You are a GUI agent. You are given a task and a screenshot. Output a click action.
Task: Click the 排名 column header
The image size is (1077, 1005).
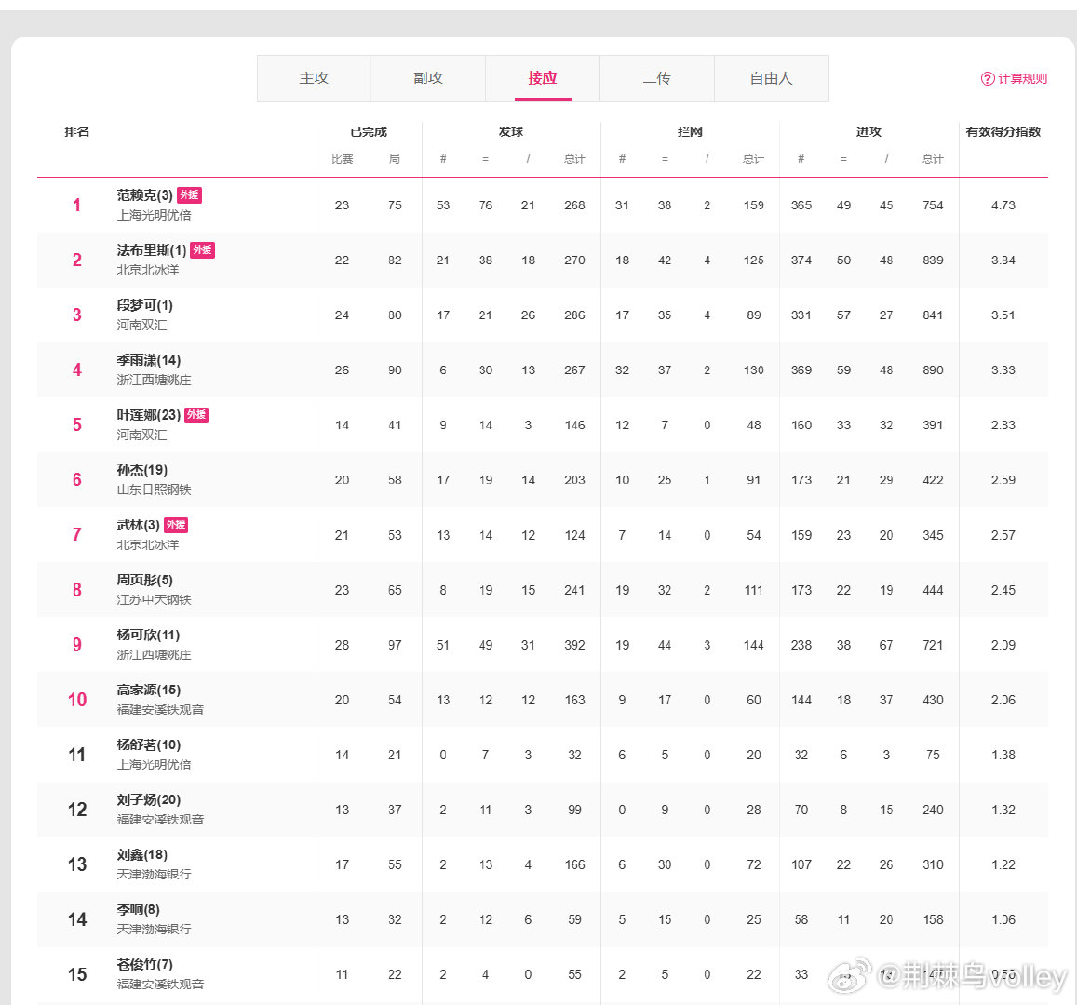[x=77, y=132]
